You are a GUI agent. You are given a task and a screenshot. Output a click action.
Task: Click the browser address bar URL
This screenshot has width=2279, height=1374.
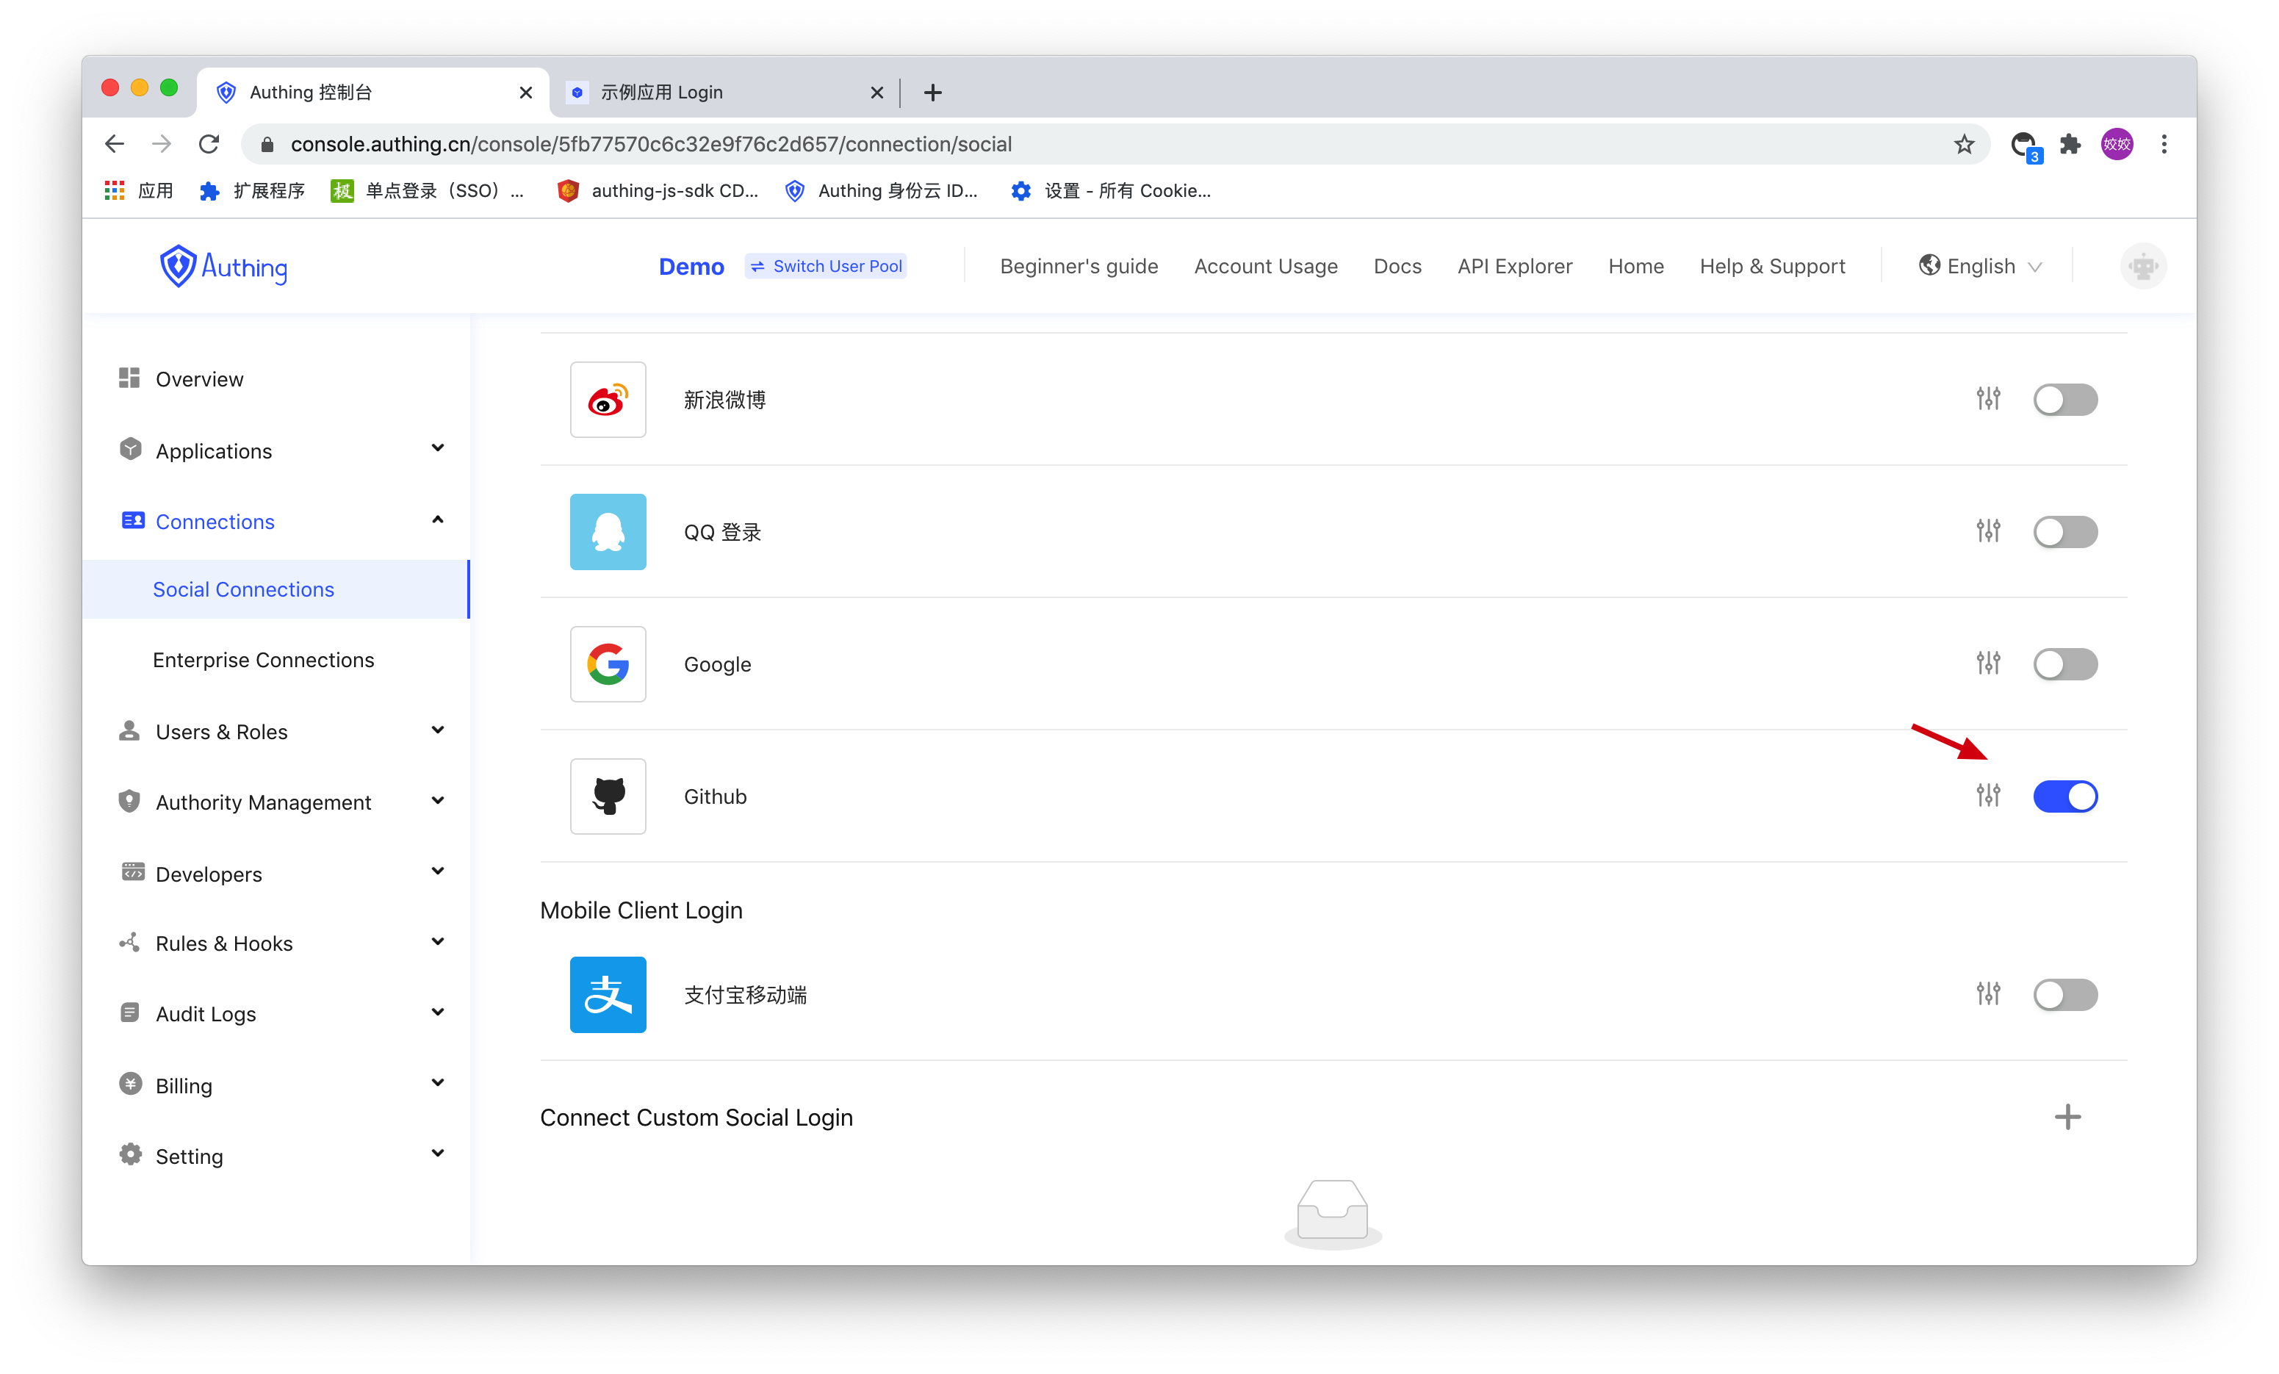[x=650, y=144]
